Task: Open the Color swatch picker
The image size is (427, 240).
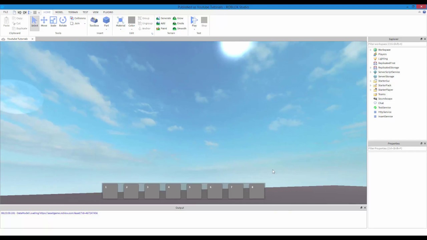Action: (132, 20)
